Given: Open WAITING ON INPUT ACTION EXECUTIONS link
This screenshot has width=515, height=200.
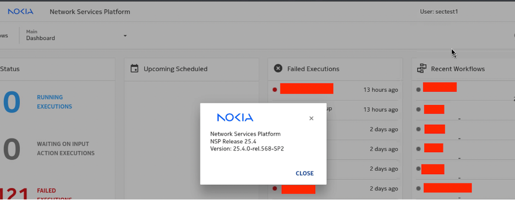Looking at the screenshot, I should click(x=65, y=148).
